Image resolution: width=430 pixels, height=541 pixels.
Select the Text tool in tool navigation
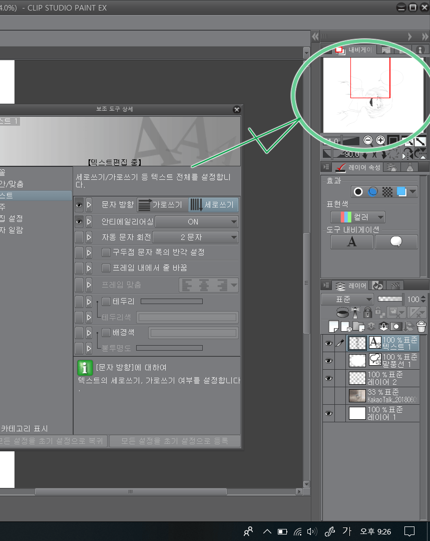click(352, 242)
